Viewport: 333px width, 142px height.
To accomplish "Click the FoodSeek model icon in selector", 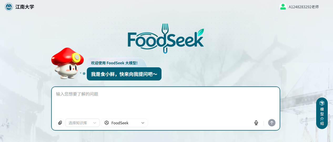I will (x=107, y=123).
